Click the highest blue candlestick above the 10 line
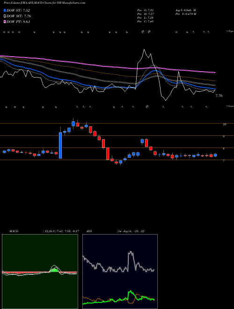This screenshot has height=309, width=234. (x=73, y=124)
